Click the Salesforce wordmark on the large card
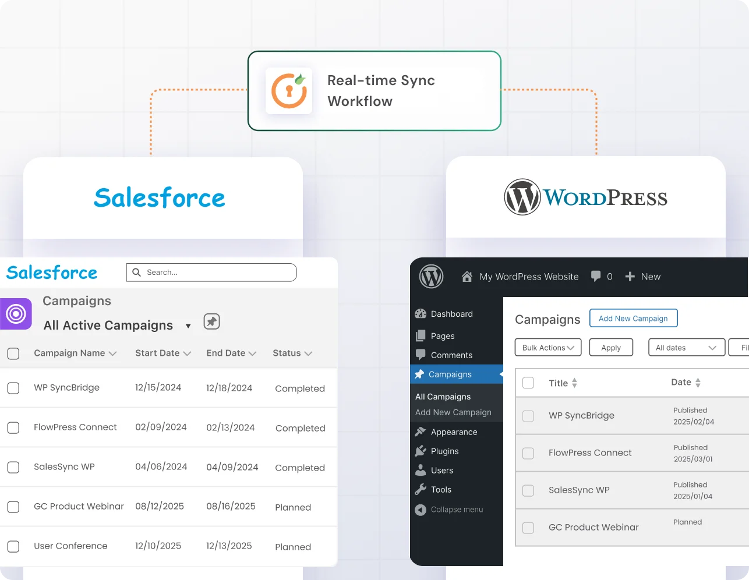The image size is (749, 580). pyautogui.click(x=160, y=197)
